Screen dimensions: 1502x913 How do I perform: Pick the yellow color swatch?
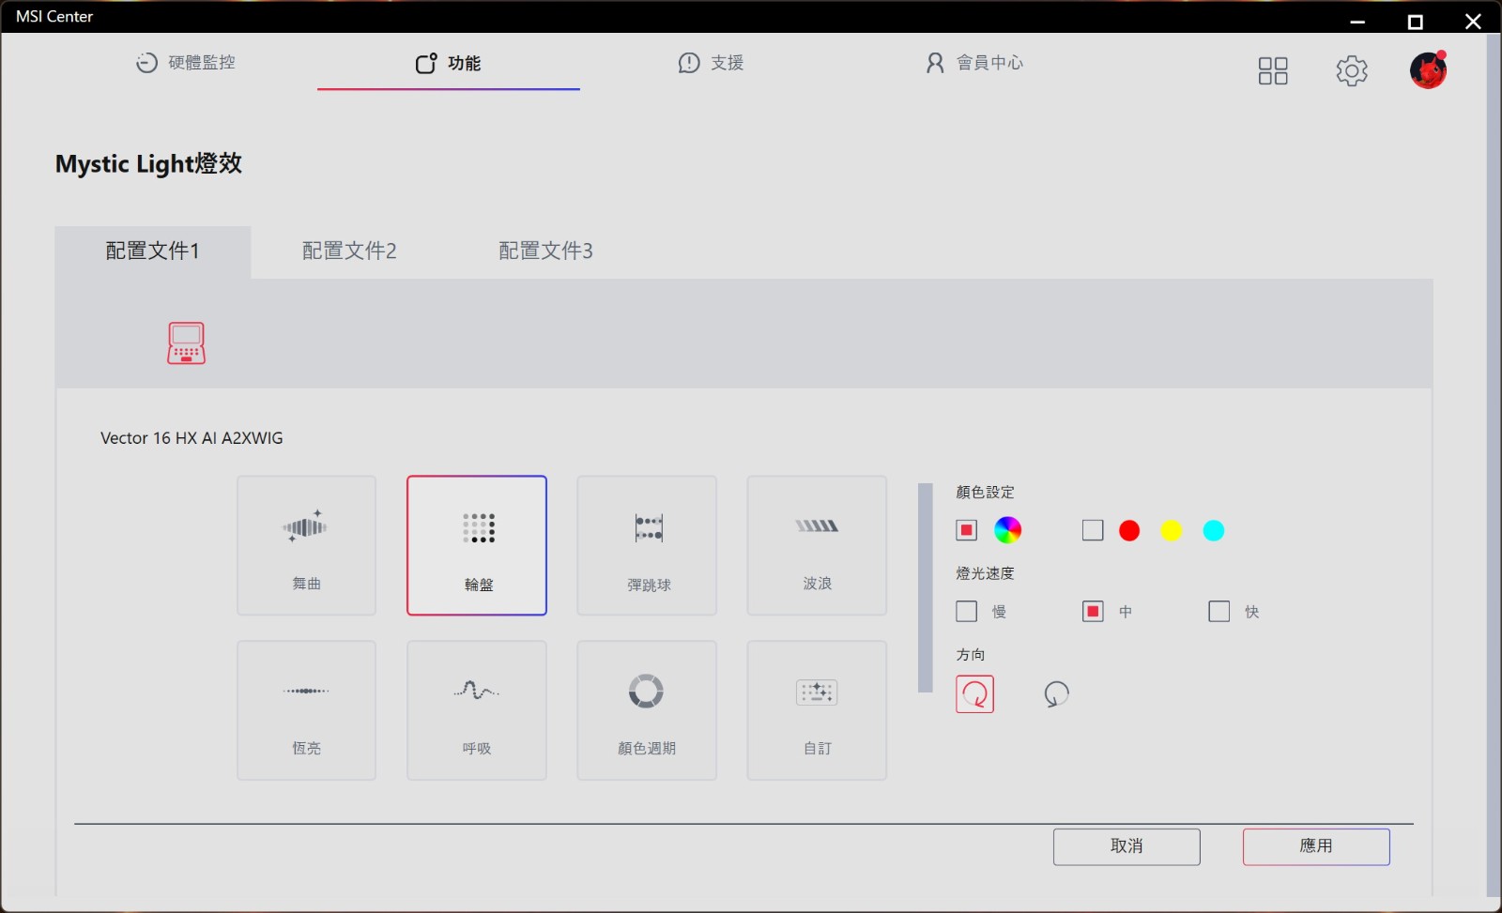coord(1172,531)
